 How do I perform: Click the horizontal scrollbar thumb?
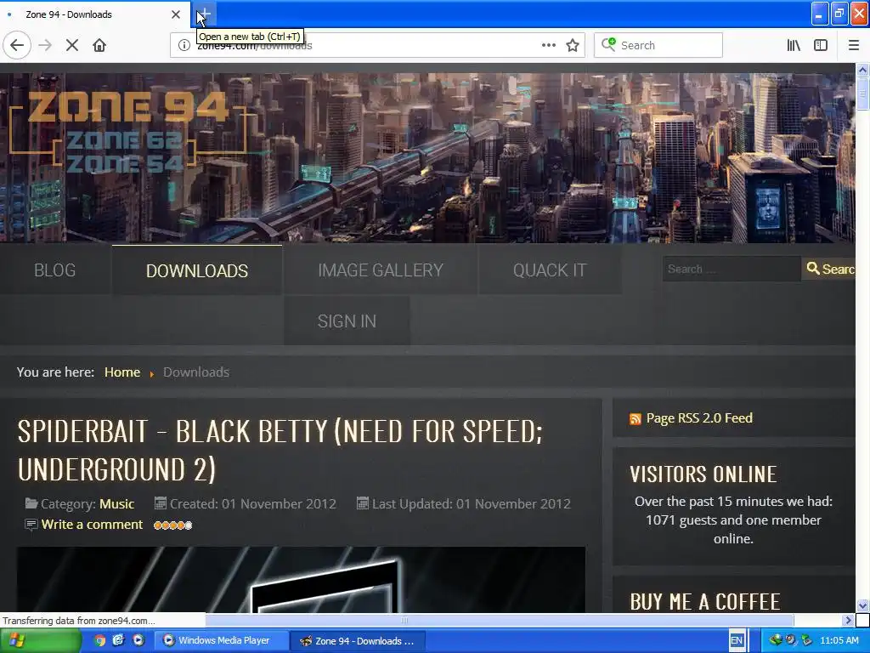tap(500, 620)
